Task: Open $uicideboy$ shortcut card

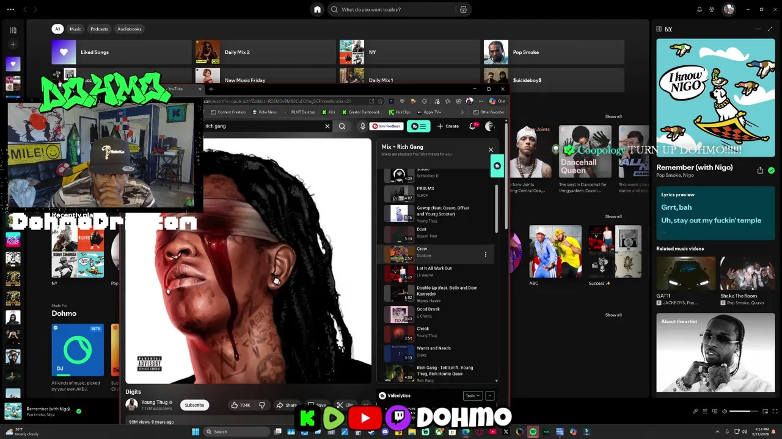Action: [554, 80]
